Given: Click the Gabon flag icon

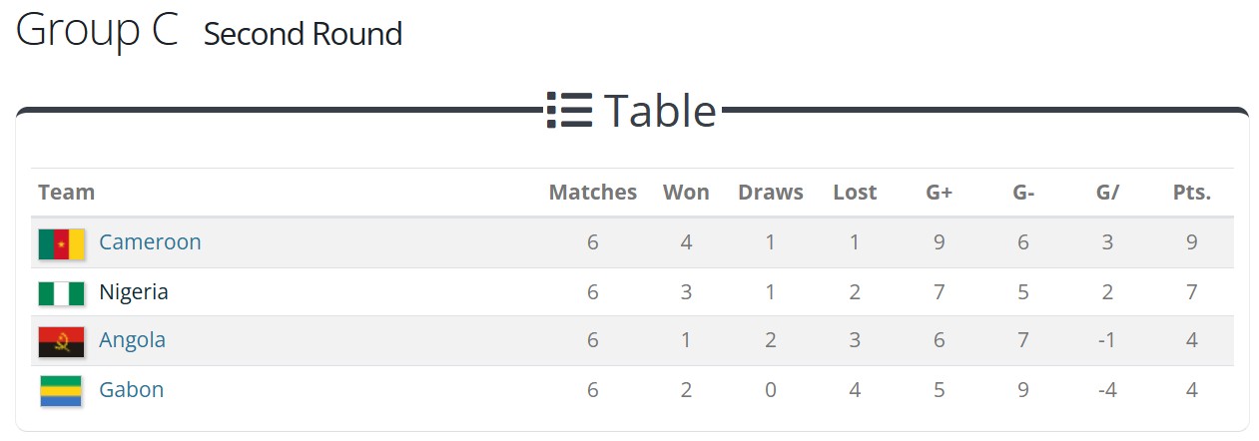Looking at the screenshot, I should [x=61, y=391].
